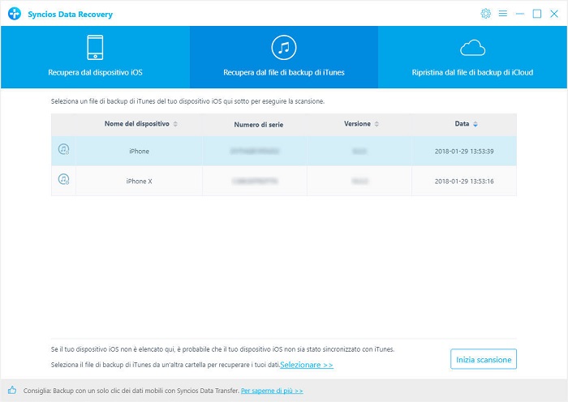Click blurred serial number in iPhone X row
This screenshot has width=568, height=402.
255,182
